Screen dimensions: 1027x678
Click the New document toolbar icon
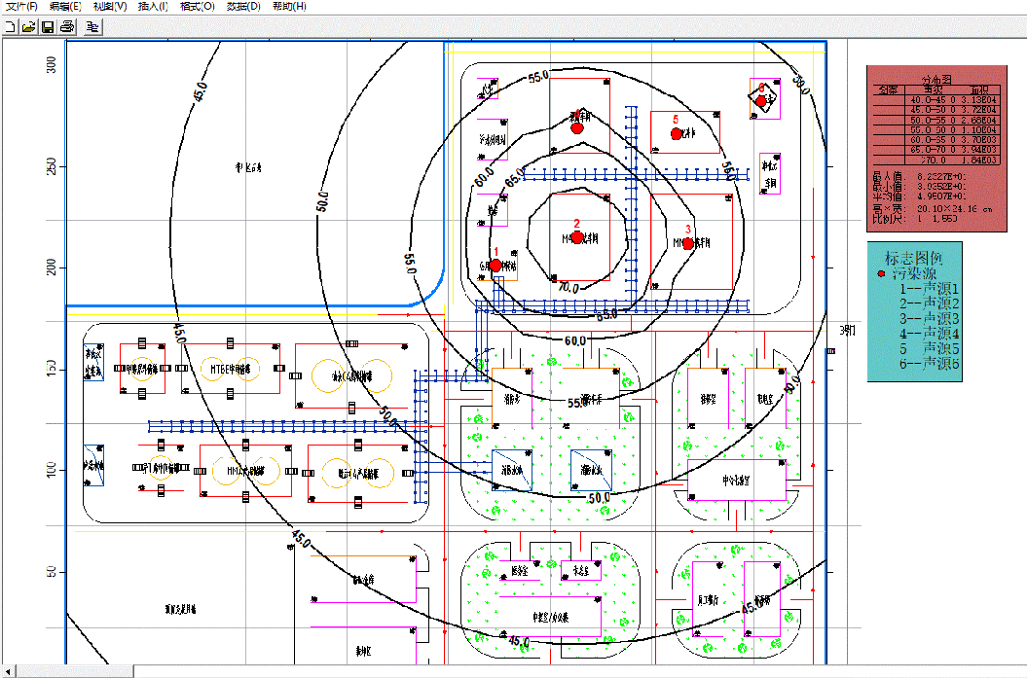[x=9, y=27]
